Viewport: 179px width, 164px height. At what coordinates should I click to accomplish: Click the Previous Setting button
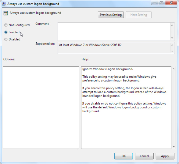click(x=111, y=15)
